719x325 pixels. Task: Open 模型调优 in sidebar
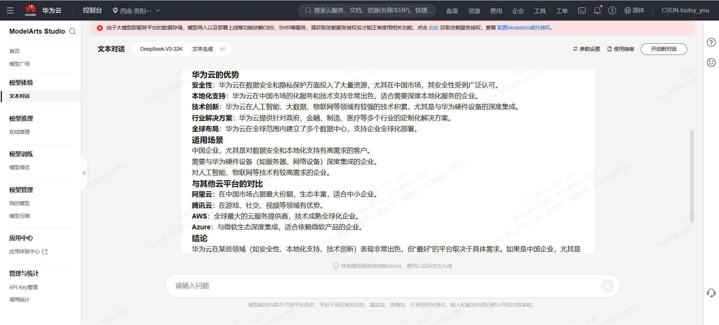pos(19,167)
